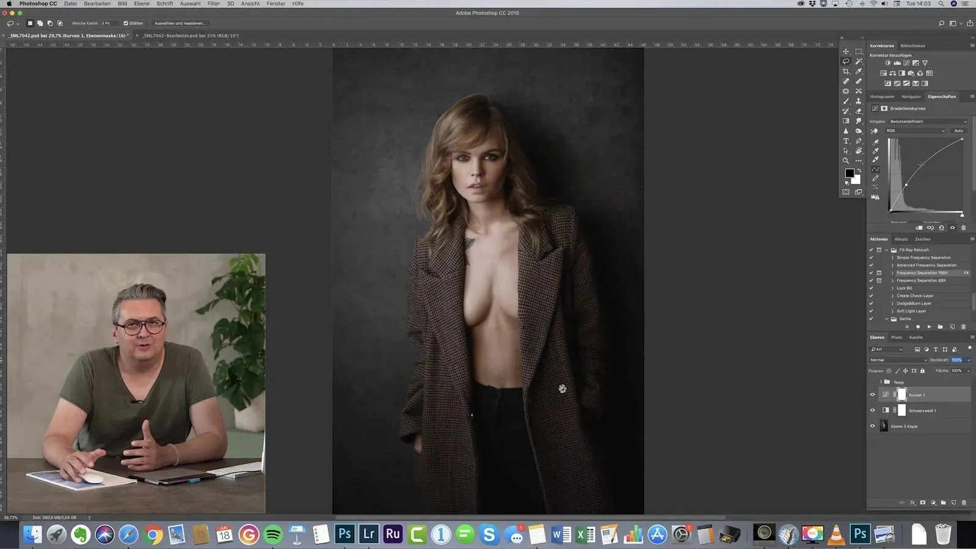This screenshot has height=549, width=976.
Task: Select the Clone Stamp tool
Action: click(x=859, y=101)
